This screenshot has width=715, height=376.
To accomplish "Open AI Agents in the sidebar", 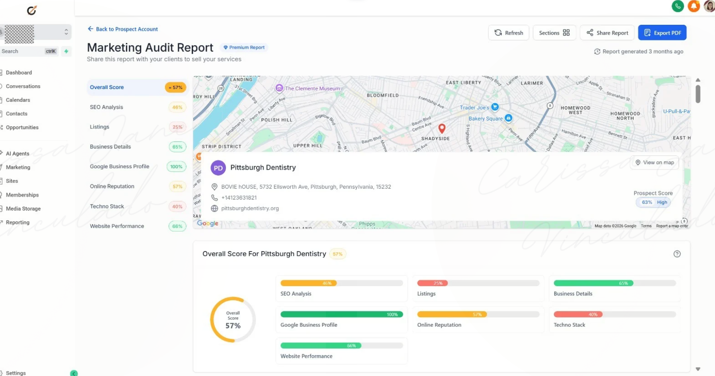I will point(17,154).
